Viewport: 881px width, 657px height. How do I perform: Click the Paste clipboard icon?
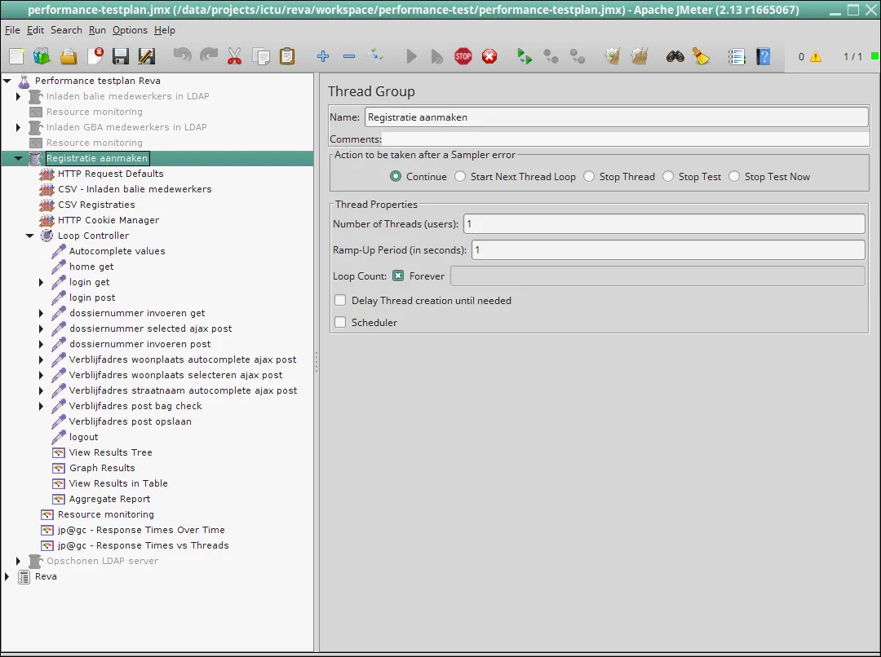(287, 56)
